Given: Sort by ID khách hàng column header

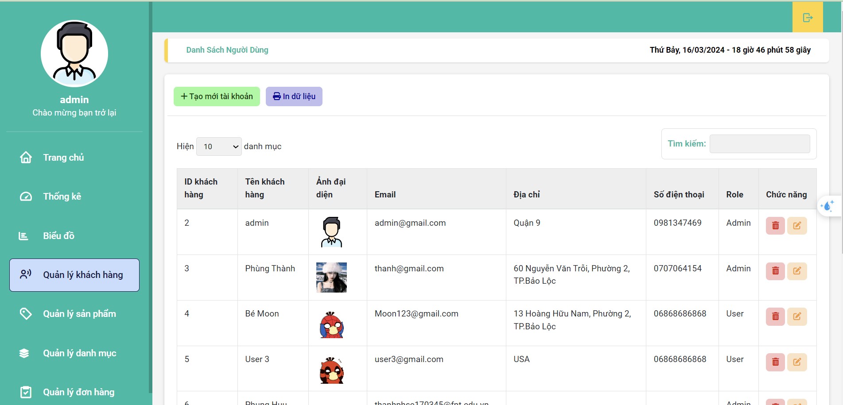Looking at the screenshot, I should coord(207,189).
